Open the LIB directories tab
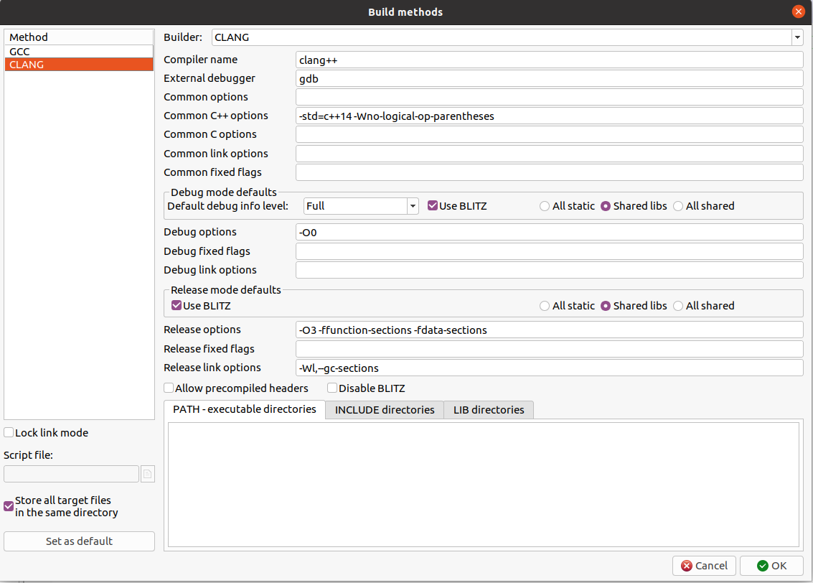 point(489,410)
